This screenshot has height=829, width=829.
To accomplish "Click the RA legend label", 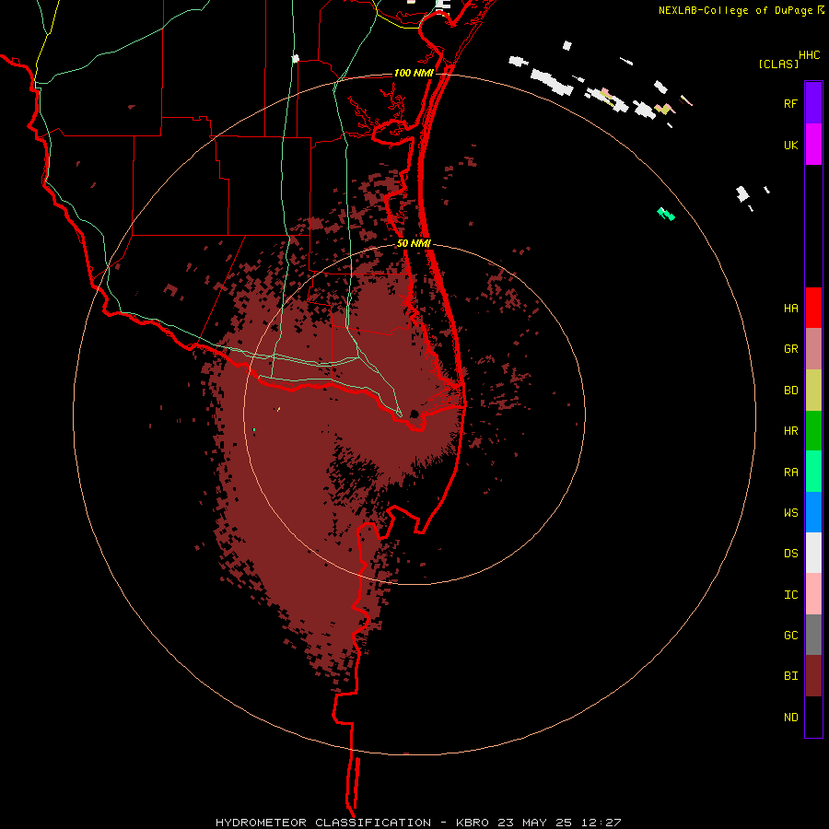I will click(x=790, y=473).
